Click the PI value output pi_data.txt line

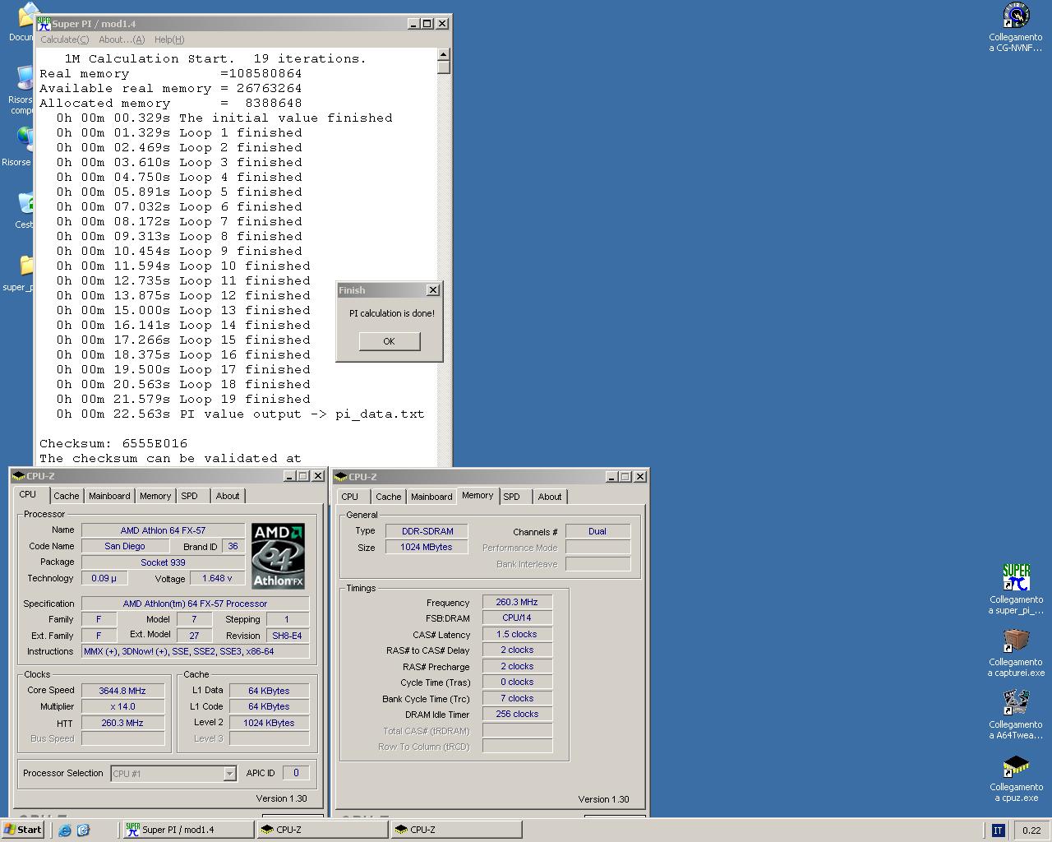tap(241, 414)
